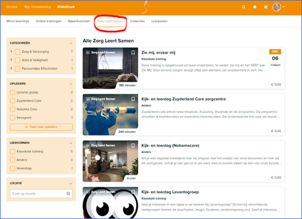Enable the Levanto groep opleider filter
The image size is (302, 219).
coord(12,92)
